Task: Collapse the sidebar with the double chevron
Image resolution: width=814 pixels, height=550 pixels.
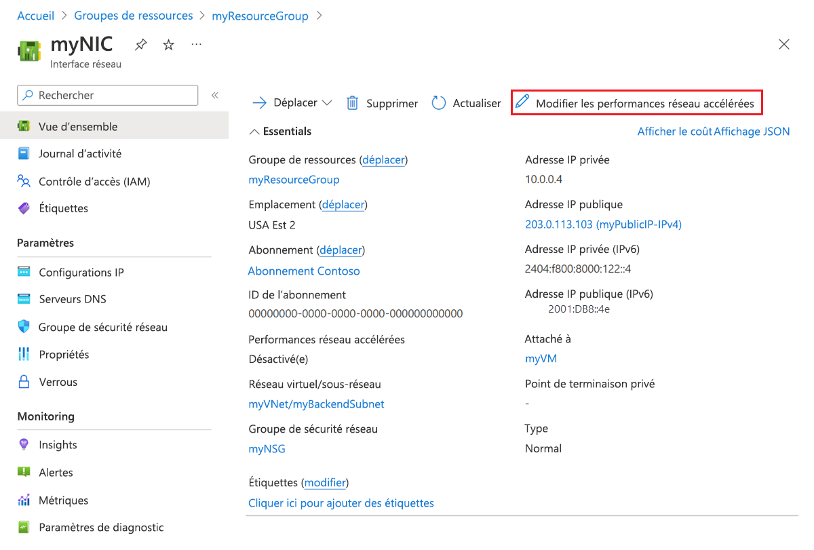Action: tap(215, 96)
